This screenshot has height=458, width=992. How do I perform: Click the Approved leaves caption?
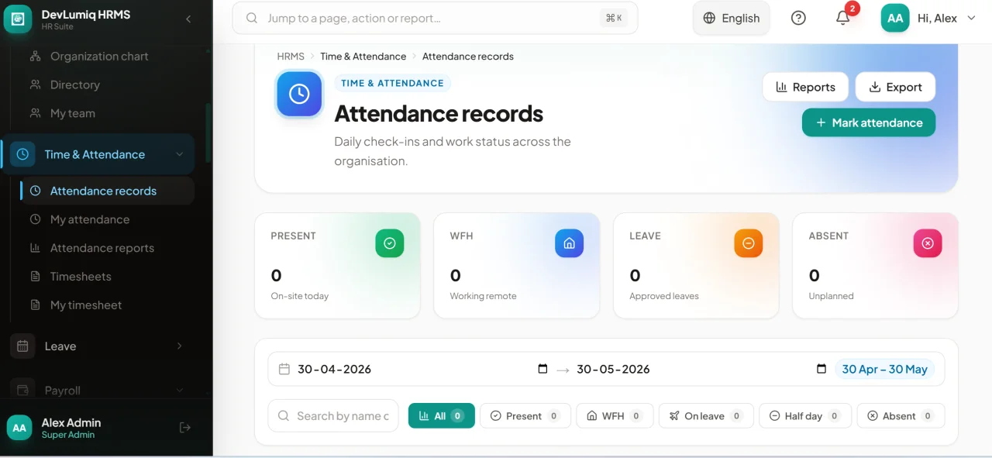[664, 296]
